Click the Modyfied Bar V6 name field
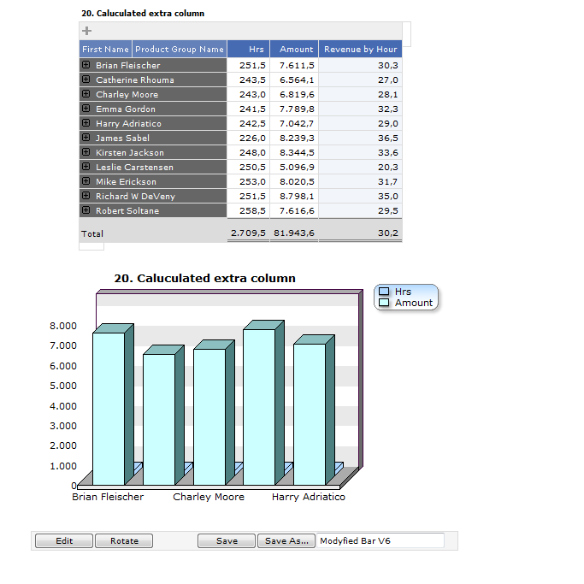 click(380, 541)
